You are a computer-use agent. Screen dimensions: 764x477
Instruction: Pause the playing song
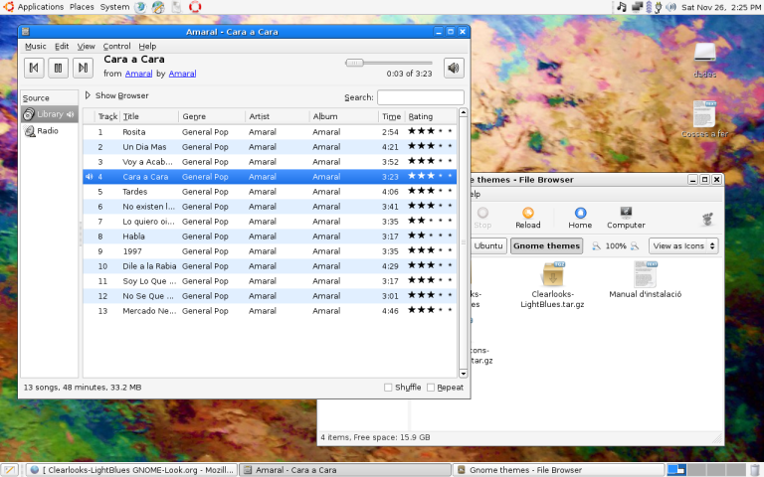pos(58,68)
